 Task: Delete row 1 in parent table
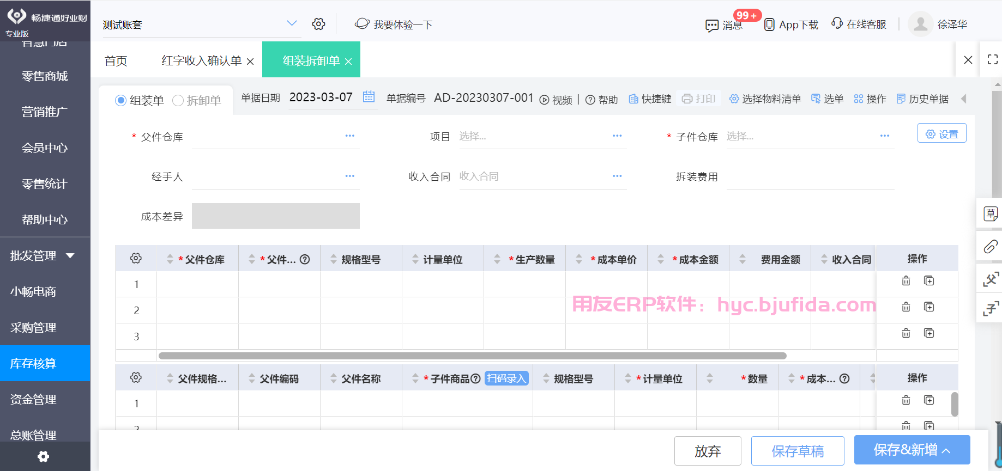[x=906, y=281]
